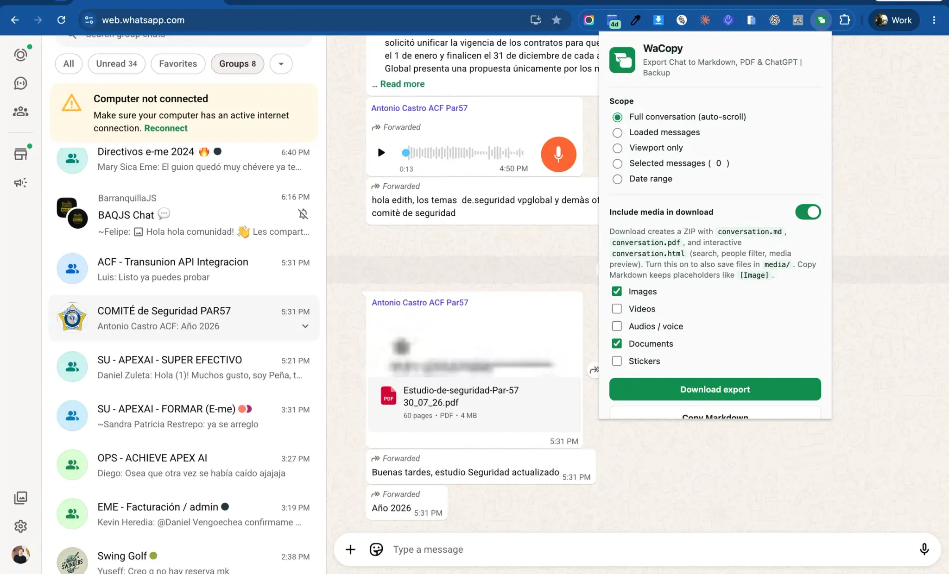Open Swing Golf chat

pos(184,559)
